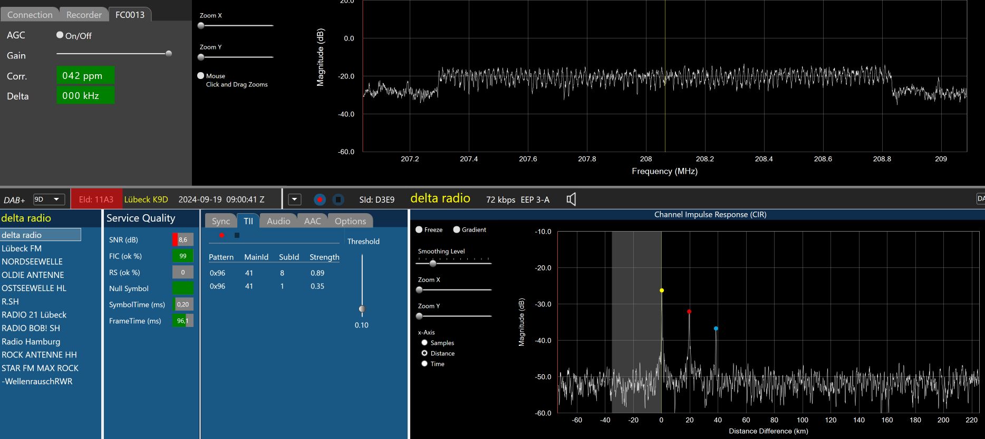
Task: Click the Smoothing Level slider handle
Action: point(433,263)
